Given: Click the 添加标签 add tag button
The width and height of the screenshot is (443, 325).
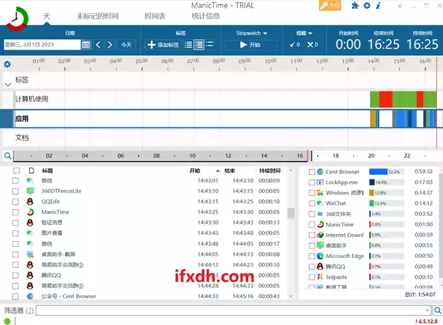Looking at the screenshot, I should 163,45.
